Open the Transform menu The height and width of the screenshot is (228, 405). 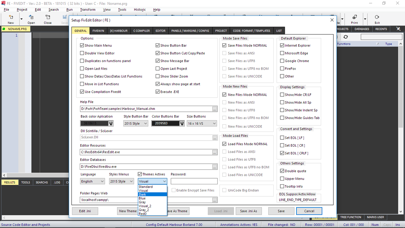[88, 9]
